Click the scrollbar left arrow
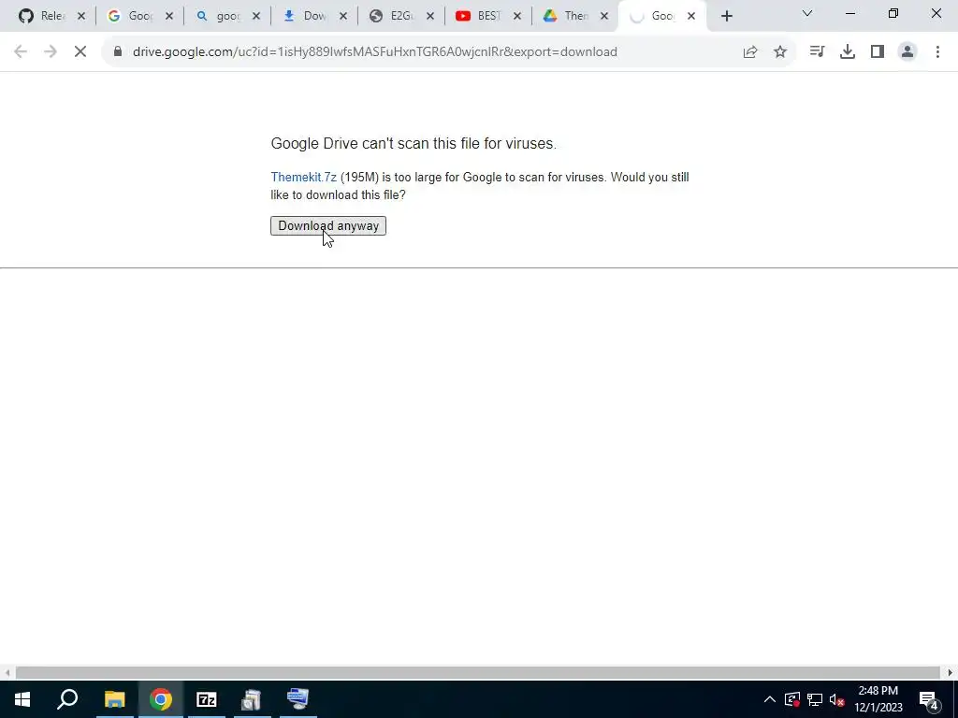 click(x=7, y=673)
